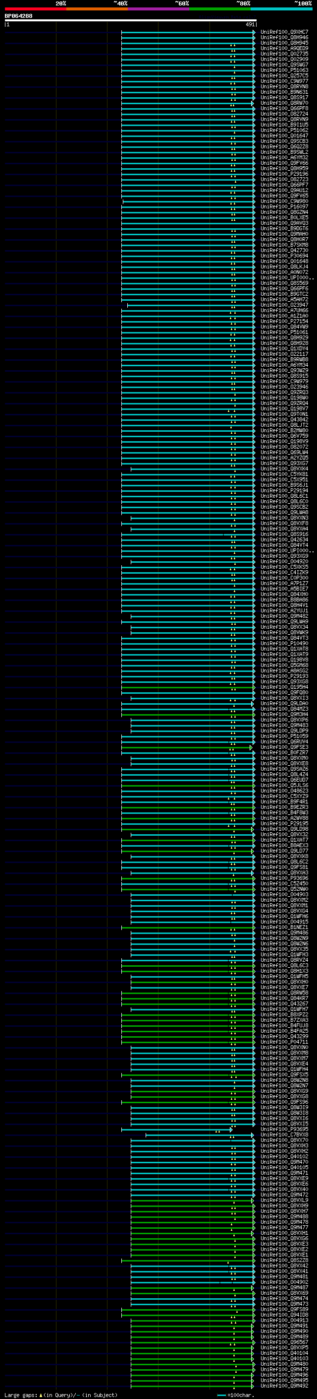The height and width of the screenshot is (1399, 317).
Task: Select the UniRef100_Q01647 label
Action: [284, 136]
